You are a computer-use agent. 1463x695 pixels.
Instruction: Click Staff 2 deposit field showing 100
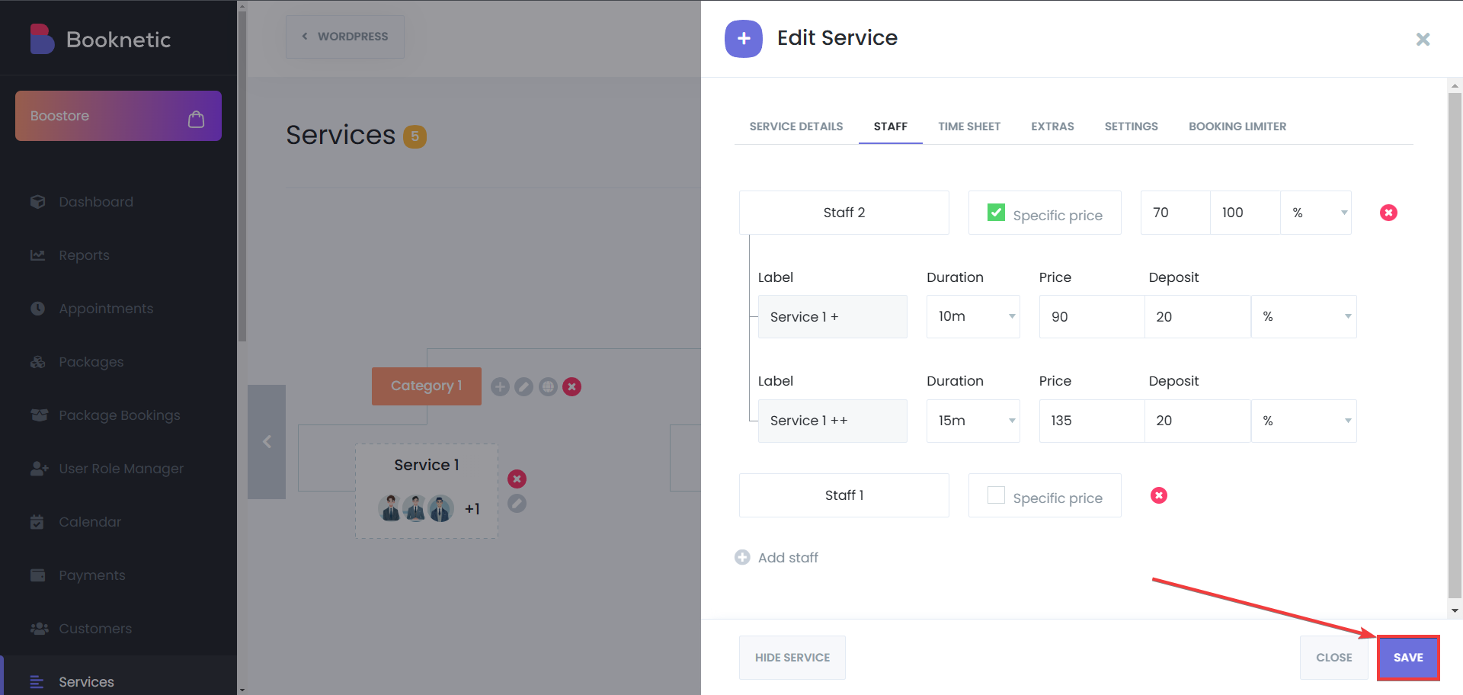point(1245,213)
